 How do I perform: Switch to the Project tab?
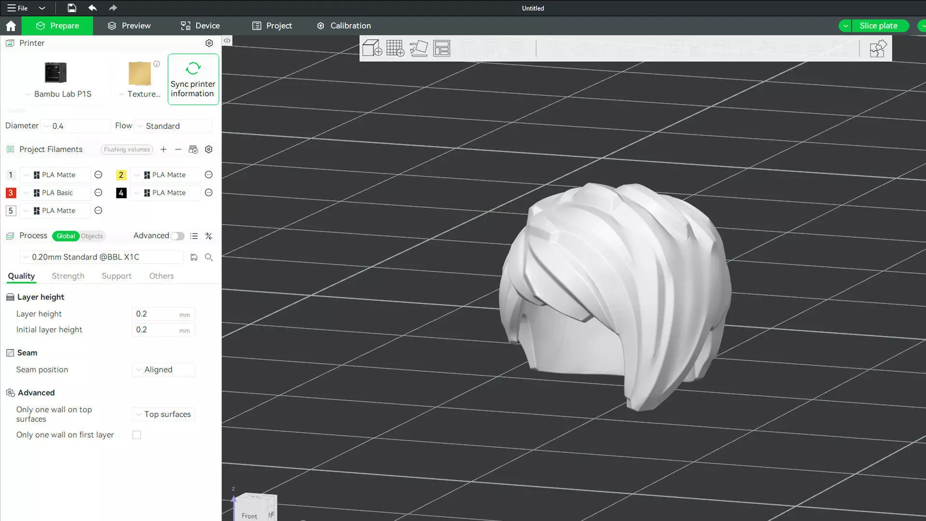click(x=272, y=26)
